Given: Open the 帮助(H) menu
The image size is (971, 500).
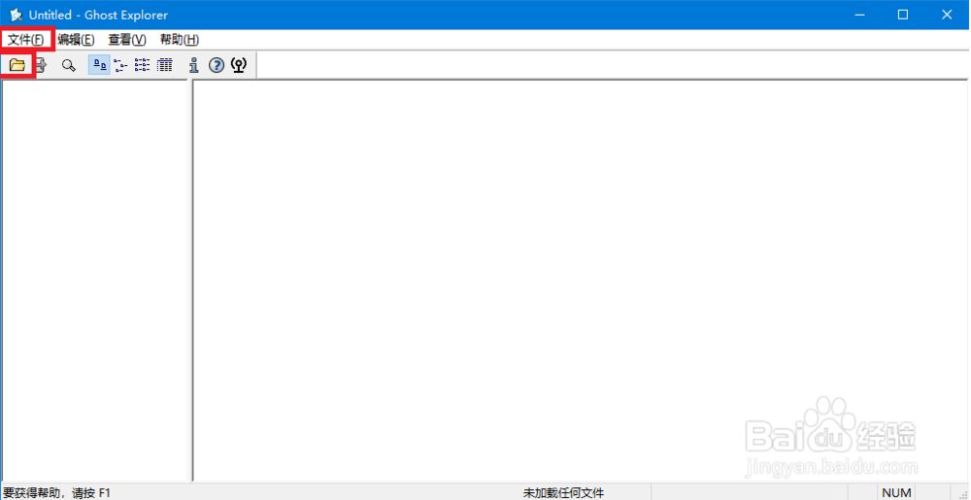Looking at the screenshot, I should tap(180, 40).
